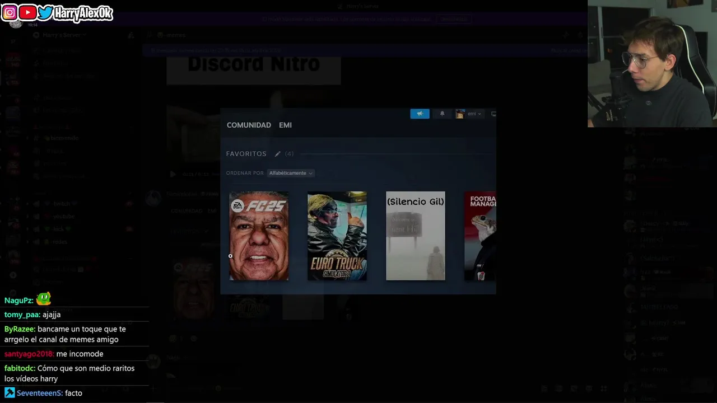This screenshot has height=403, width=717.
Task: Open Harry's Server dropdown in Discord
Action: (x=60, y=35)
